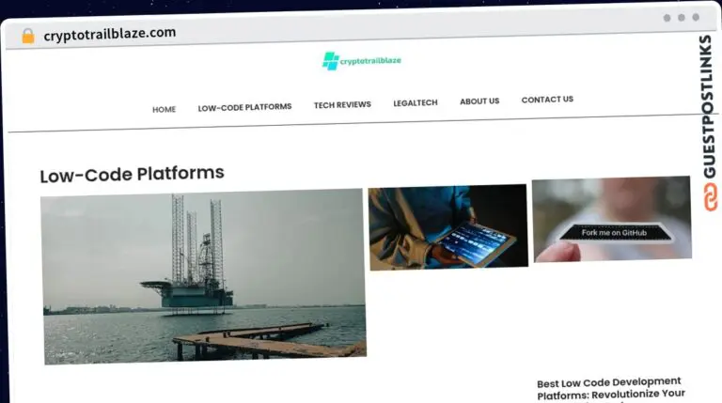Open Best Low Code Development Platforms article link
Viewport: 722px width, 403px height.
point(610,390)
